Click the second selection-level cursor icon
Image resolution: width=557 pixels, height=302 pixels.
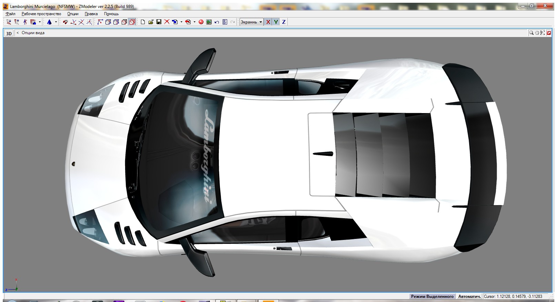coord(17,22)
